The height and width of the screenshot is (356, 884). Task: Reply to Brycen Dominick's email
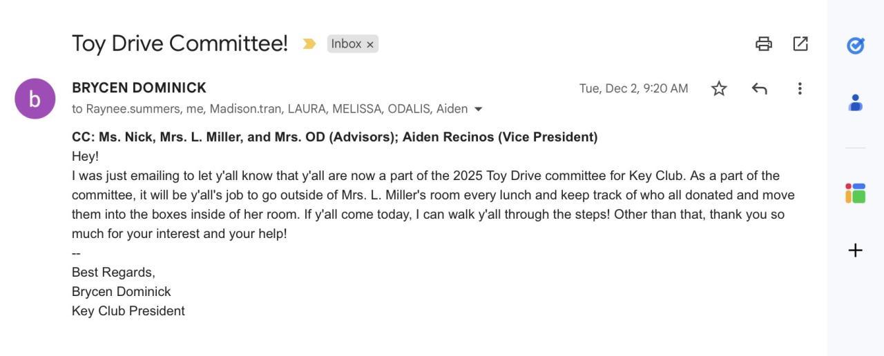point(759,88)
